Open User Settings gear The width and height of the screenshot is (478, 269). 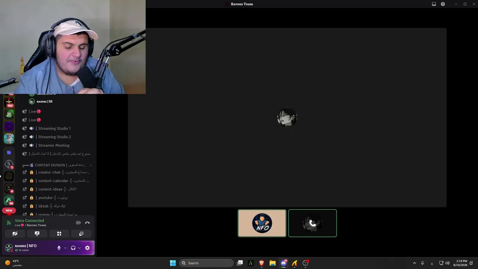[x=87, y=248]
